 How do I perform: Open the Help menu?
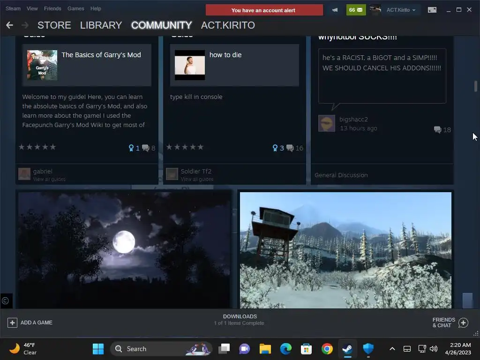tap(96, 8)
